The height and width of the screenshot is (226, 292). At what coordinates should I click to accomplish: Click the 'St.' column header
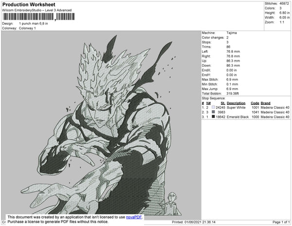pyautogui.click(x=223, y=103)
